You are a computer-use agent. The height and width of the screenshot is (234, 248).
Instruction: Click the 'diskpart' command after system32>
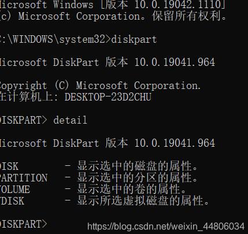tap(134, 39)
